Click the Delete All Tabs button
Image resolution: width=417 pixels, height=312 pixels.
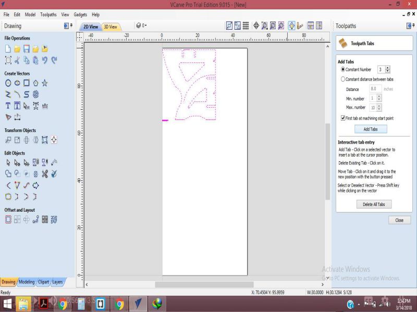click(x=374, y=204)
